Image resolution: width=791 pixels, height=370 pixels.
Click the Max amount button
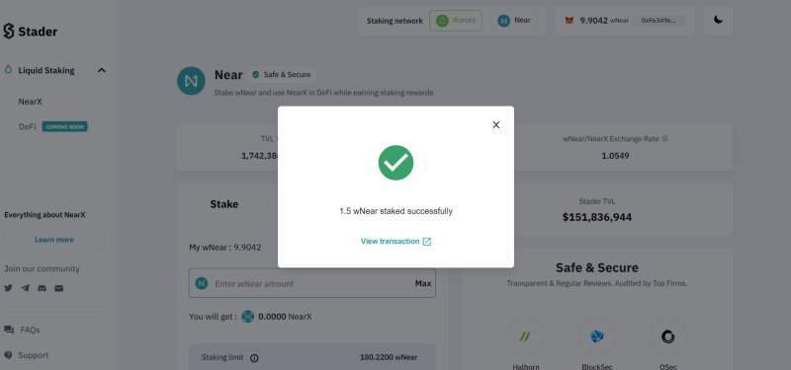pyautogui.click(x=423, y=283)
